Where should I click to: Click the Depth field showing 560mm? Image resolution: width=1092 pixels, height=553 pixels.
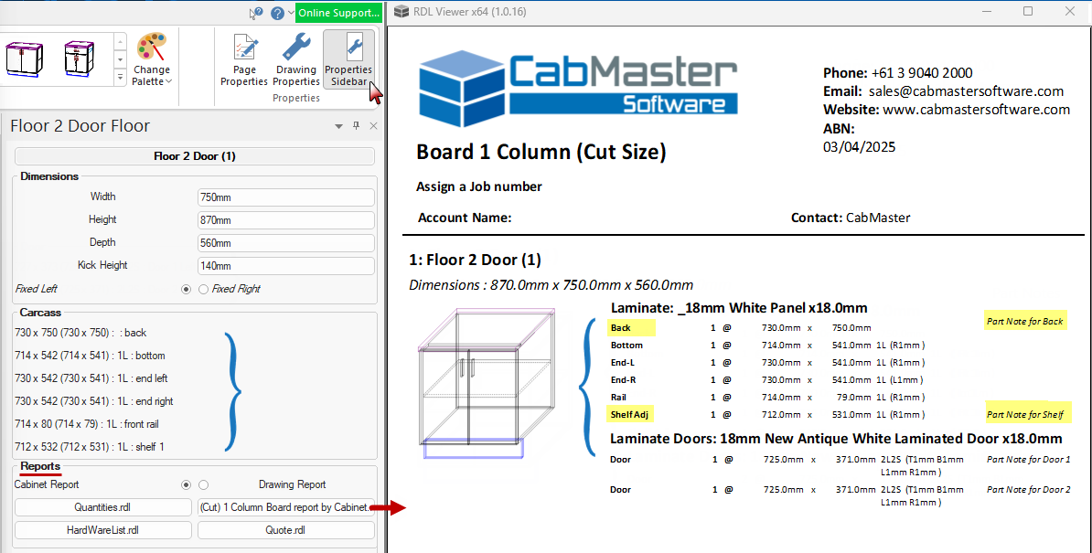click(x=285, y=243)
